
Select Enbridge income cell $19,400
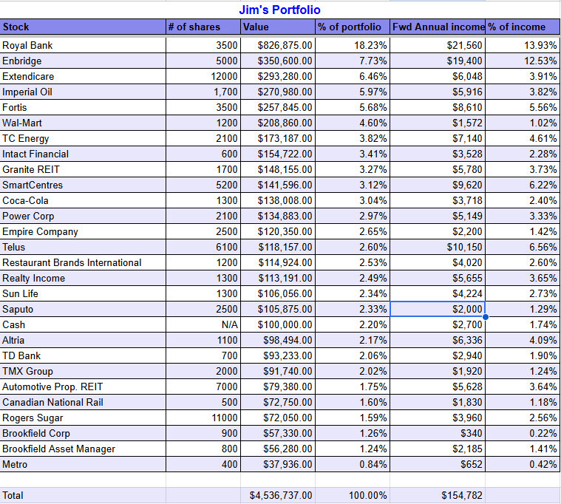(x=438, y=61)
